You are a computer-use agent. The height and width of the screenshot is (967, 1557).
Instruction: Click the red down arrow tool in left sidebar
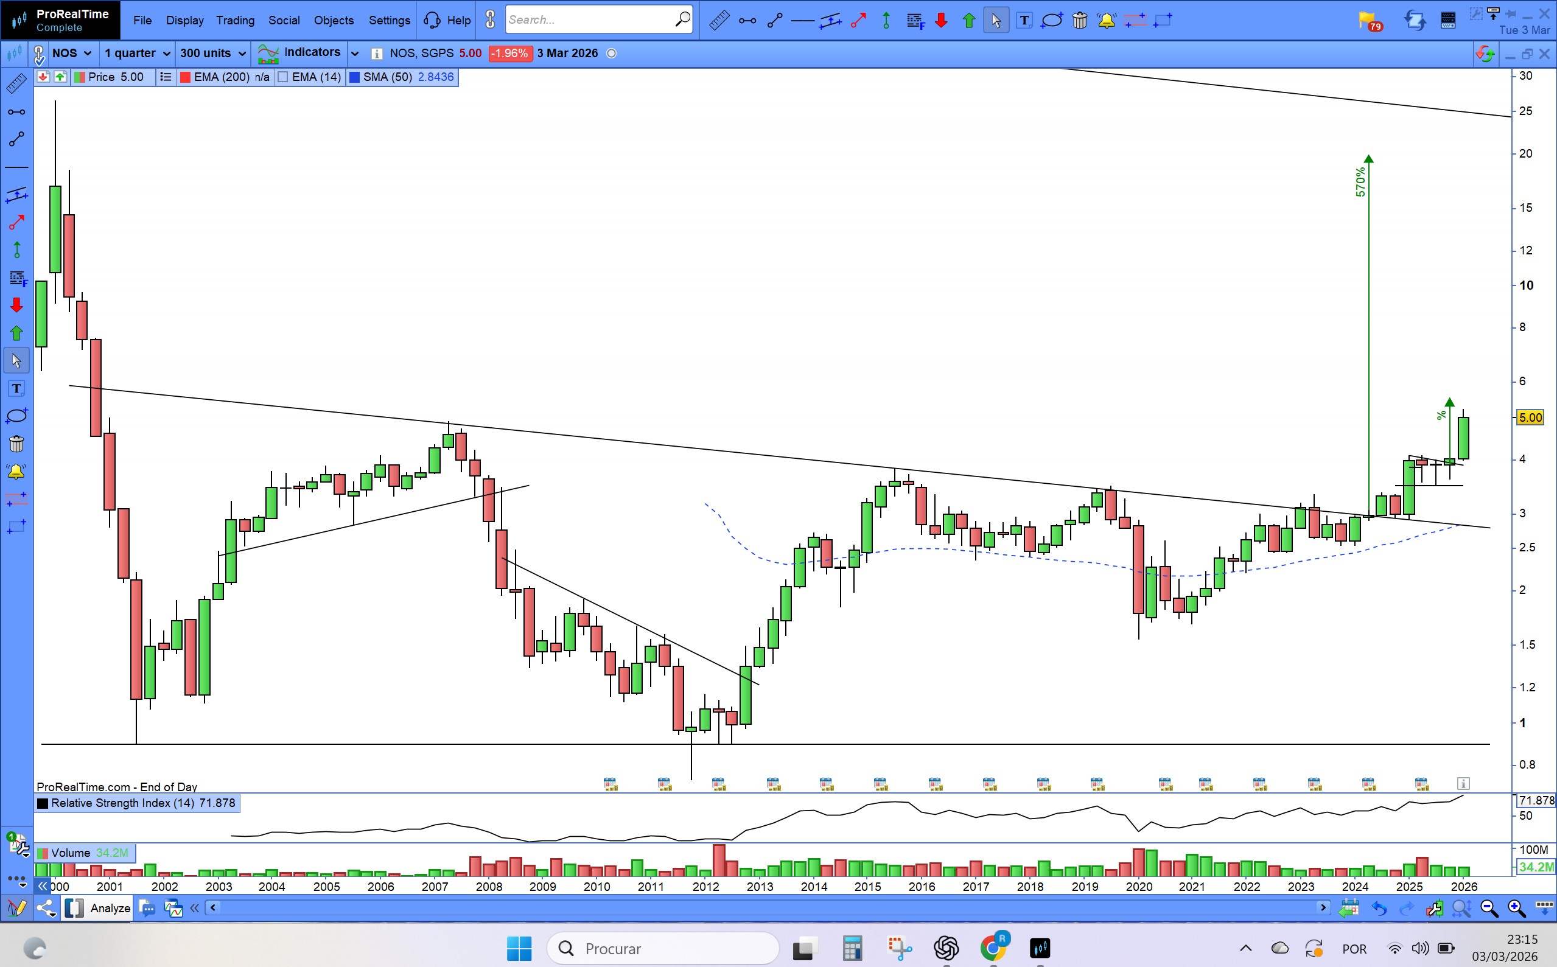tap(16, 305)
